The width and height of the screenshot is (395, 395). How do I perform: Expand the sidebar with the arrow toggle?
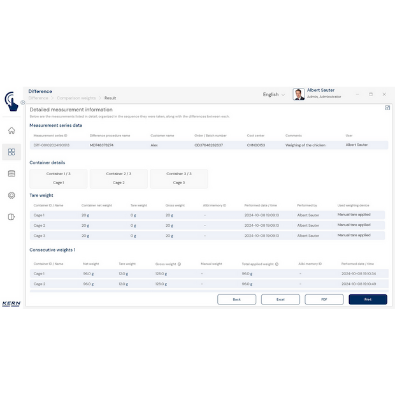click(23, 103)
